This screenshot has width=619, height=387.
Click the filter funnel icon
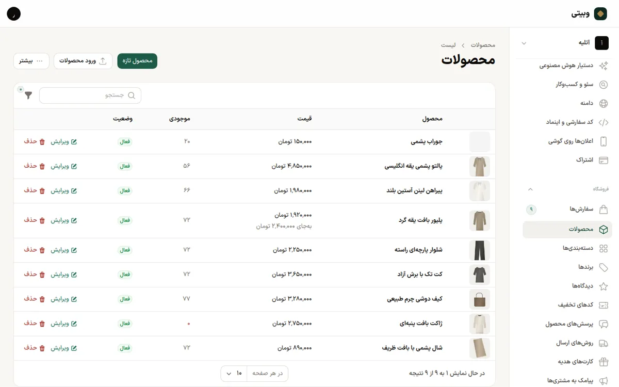(x=28, y=95)
